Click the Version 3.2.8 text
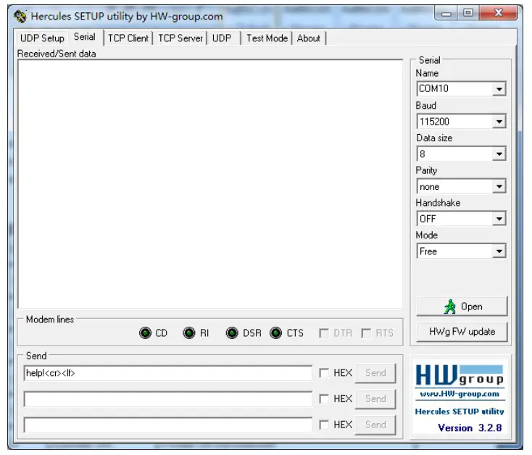This screenshot has height=455, width=532. (470, 428)
